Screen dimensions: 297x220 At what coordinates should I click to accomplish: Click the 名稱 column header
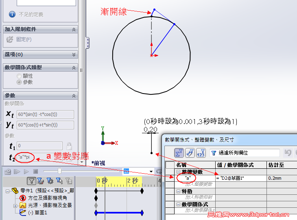tap(195, 165)
